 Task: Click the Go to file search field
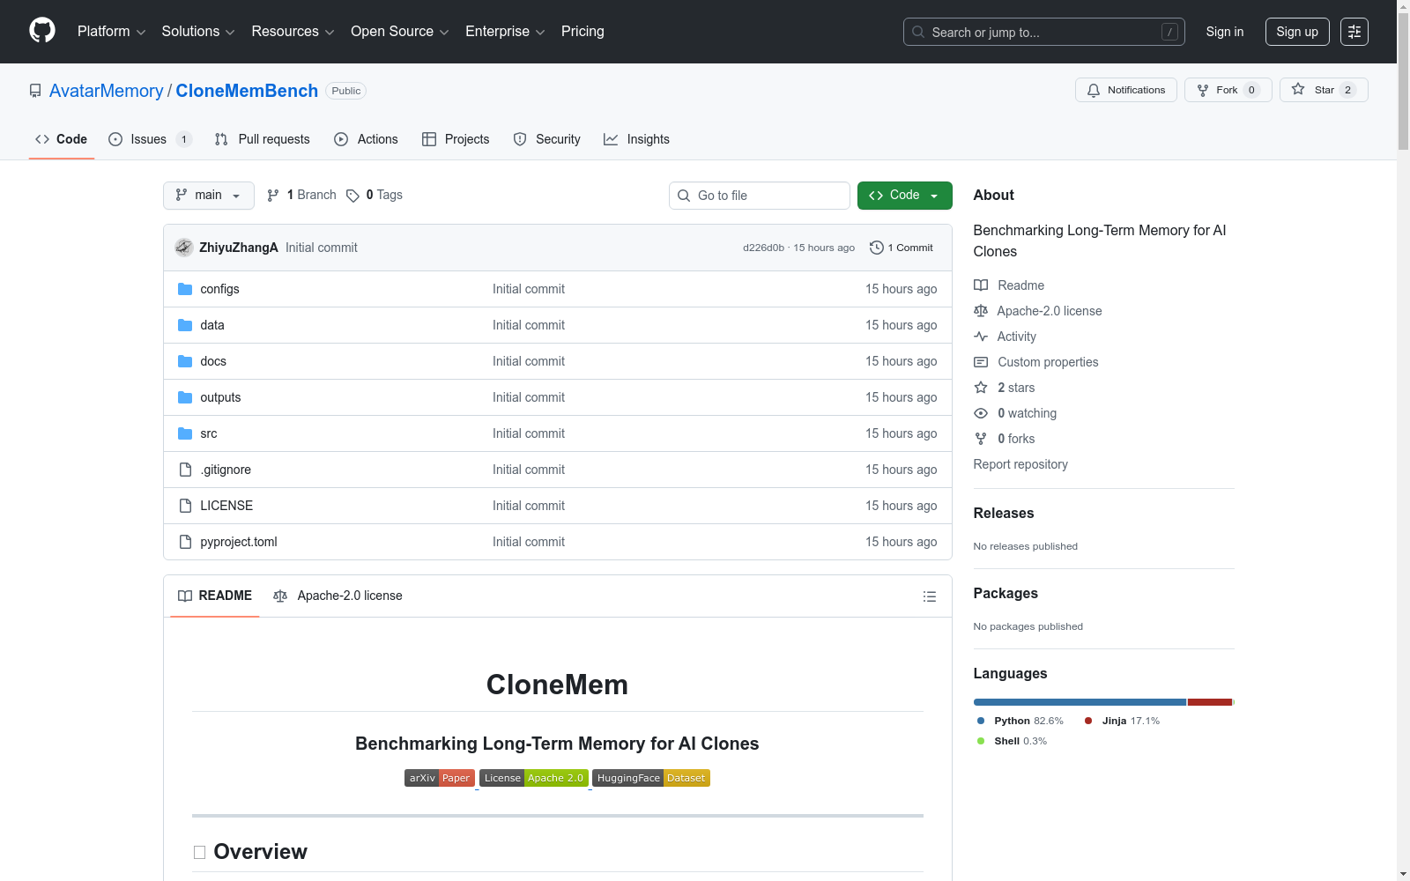[x=760, y=196]
